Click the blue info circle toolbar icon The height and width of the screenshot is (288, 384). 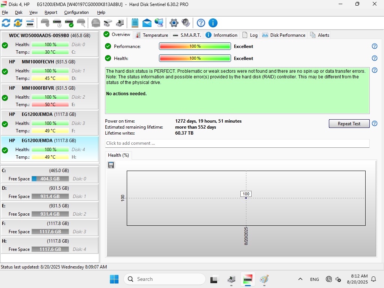tap(213, 23)
